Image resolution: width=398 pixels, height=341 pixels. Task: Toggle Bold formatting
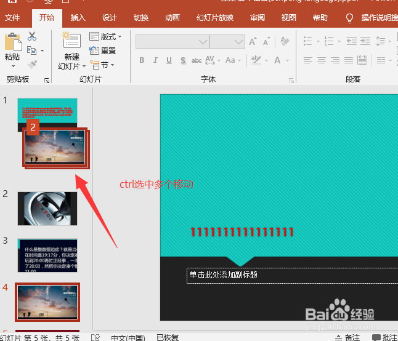click(142, 60)
